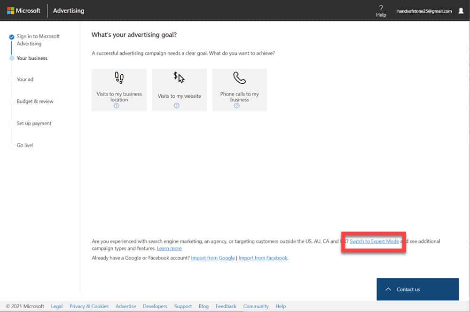Select Go live! step

click(x=25, y=145)
